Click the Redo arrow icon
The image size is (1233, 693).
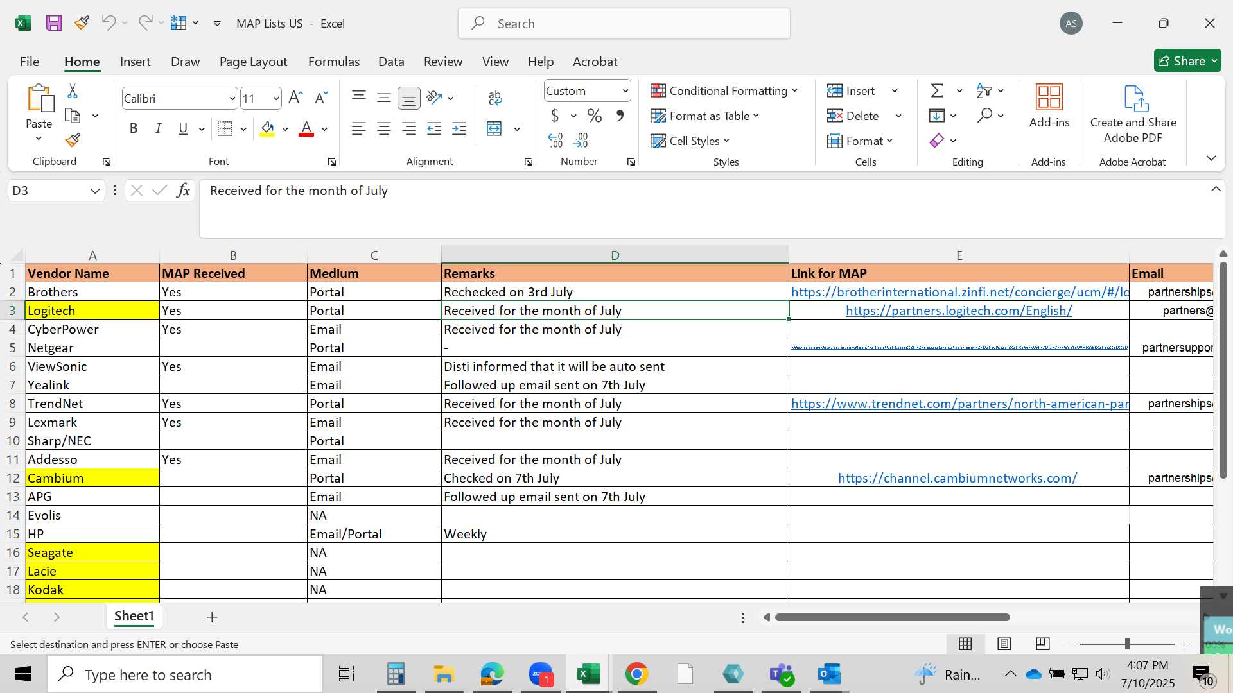pyautogui.click(x=145, y=23)
